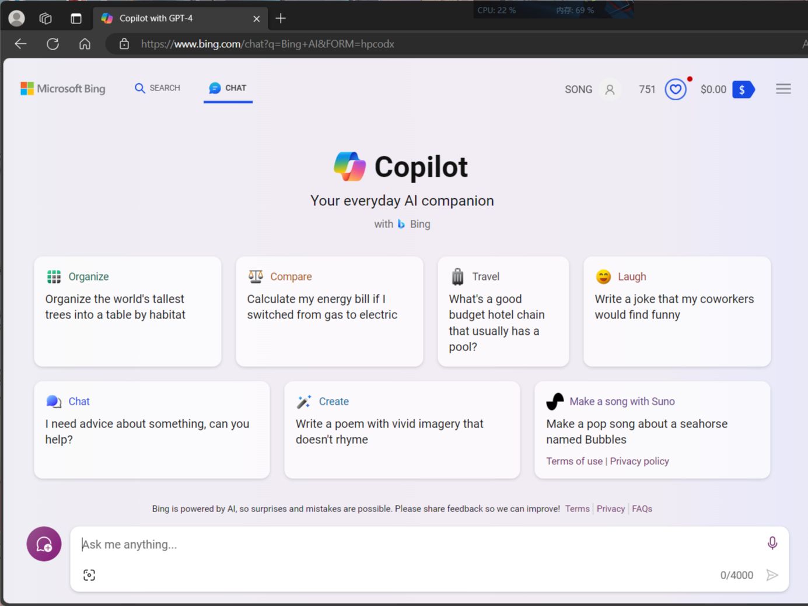Screen dimensions: 808x606
Task: Select the Create poem suggestion card
Action: click(x=402, y=430)
